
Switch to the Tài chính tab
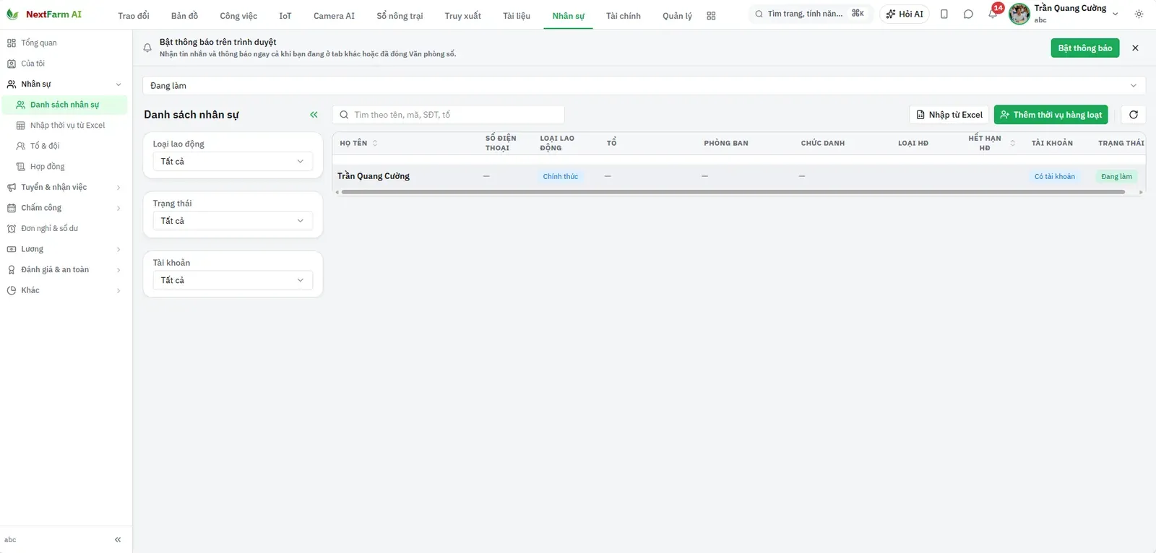point(624,16)
